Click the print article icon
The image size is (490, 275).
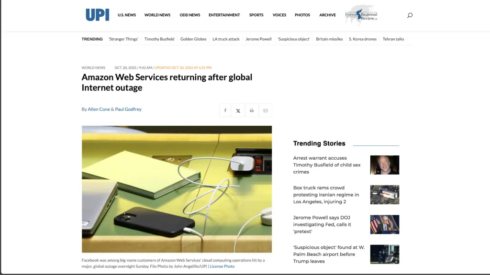tap(252, 110)
